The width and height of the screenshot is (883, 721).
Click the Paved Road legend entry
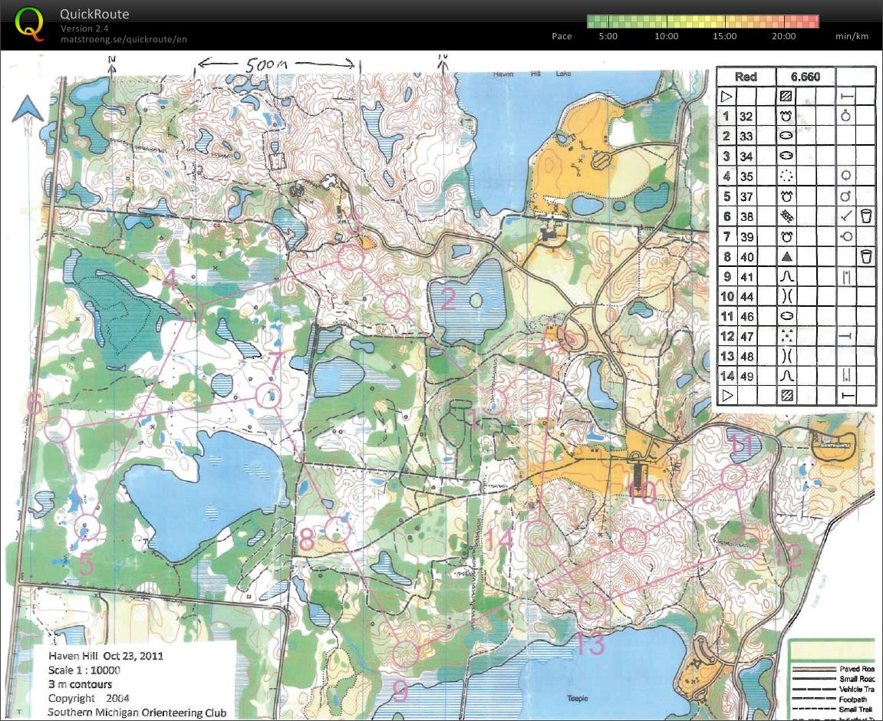(854, 669)
